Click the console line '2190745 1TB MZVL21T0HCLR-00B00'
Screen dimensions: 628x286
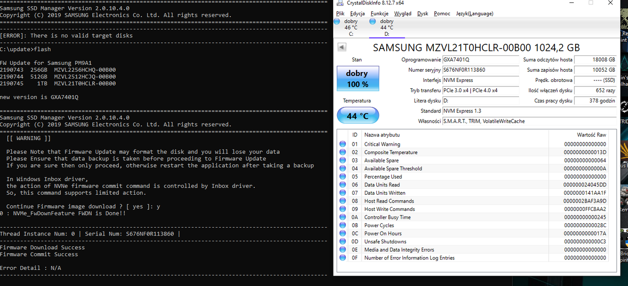pos(58,83)
